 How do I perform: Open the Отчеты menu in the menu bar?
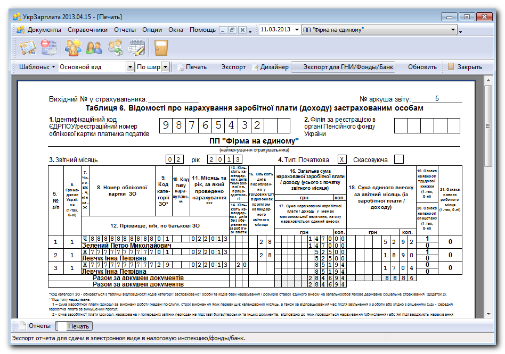125,30
